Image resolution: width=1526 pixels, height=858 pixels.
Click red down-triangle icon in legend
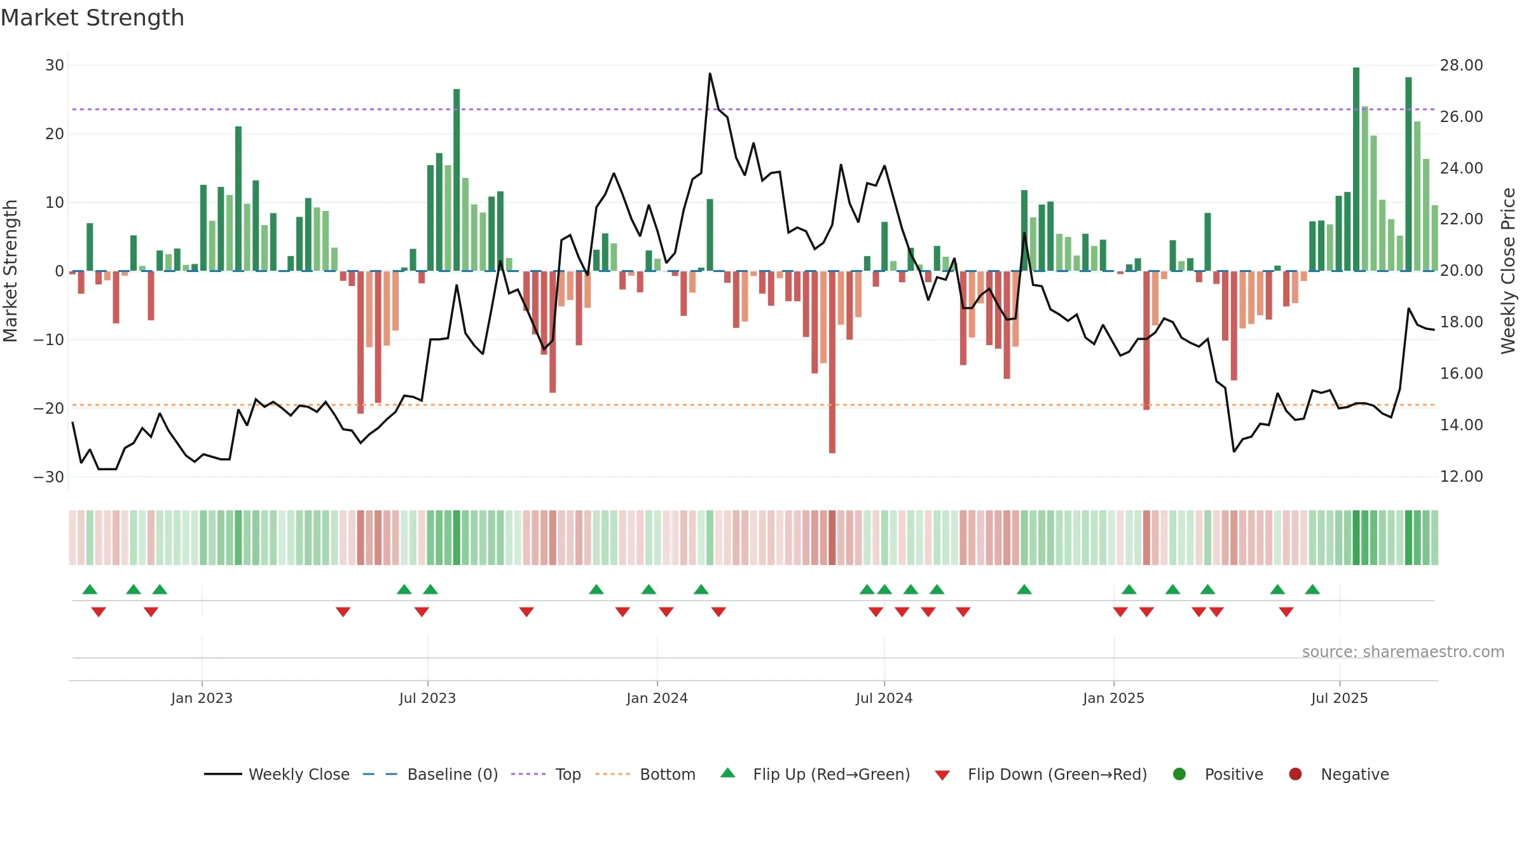click(942, 775)
